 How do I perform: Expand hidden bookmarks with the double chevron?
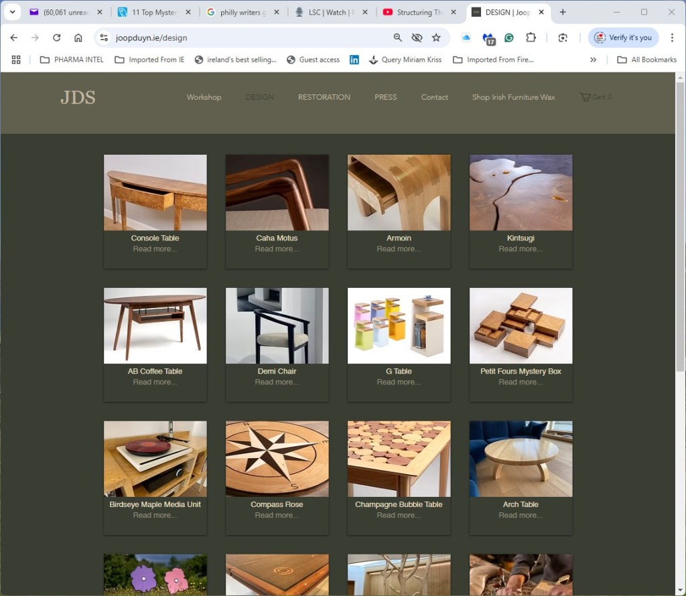coord(593,60)
